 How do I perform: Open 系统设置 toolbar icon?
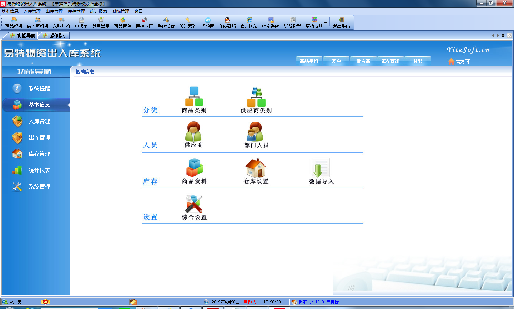click(x=166, y=23)
